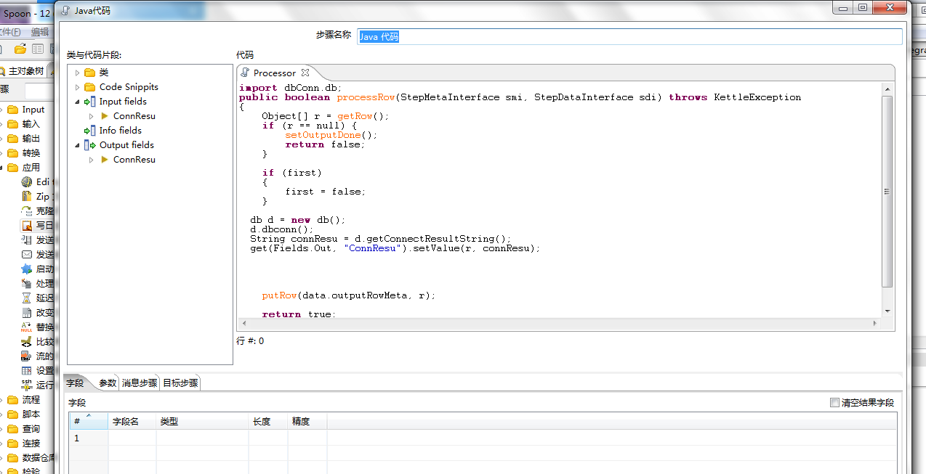Screen dimensions: 926x474
Task: Switch to the 字段 tab
Action: click(76, 383)
